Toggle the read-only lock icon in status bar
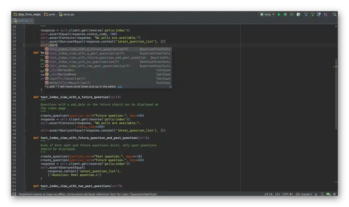This screenshot has width=349, height=207. [316, 194]
